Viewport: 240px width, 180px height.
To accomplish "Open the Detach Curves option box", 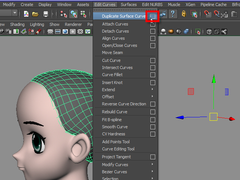I will (x=153, y=31).
